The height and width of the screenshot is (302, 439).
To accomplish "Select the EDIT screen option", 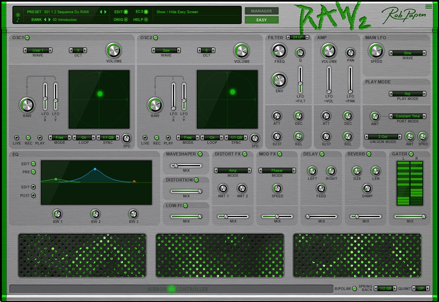I will 126,12.
